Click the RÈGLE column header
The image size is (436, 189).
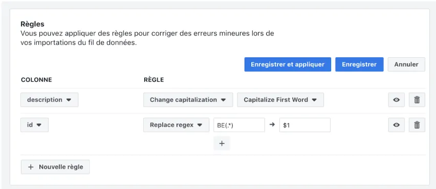(154, 80)
